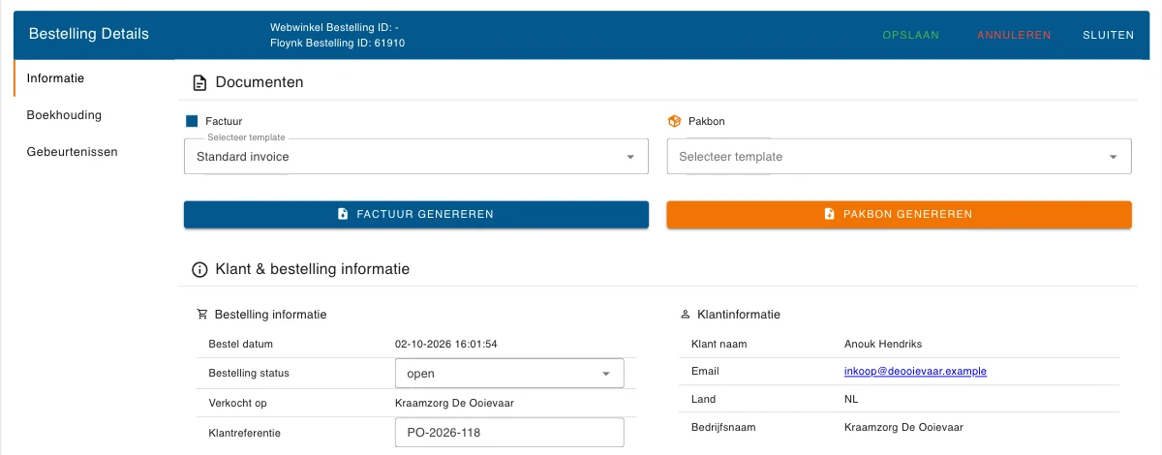1162x455 pixels.
Task: Click the Klantreferentie field with PO-2026-118
Action: [x=509, y=433]
